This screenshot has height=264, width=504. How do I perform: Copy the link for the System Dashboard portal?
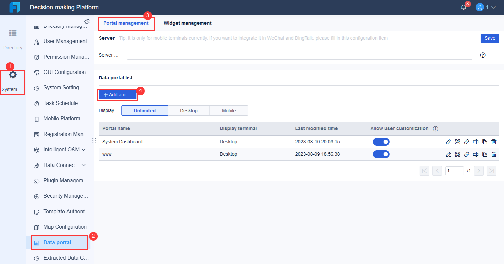point(466,142)
